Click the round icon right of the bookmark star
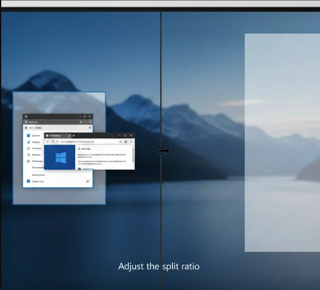This screenshot has width=320, height=290. click(126, 142)
